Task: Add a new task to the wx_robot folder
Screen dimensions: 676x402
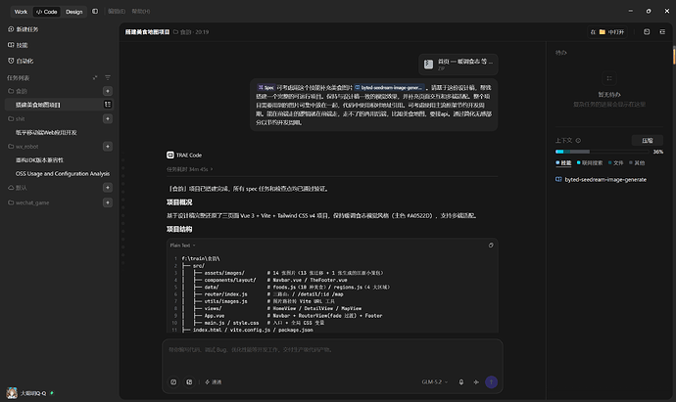Action: pos(108,147)
